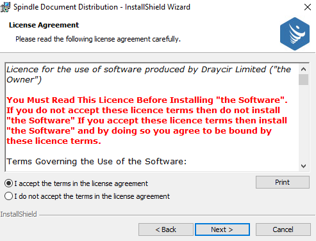Image resolution: width=316 pixels, height=241 pixels.
Task: Click the "InstallShield" label near the bottom
Action: tap(19, 214)
